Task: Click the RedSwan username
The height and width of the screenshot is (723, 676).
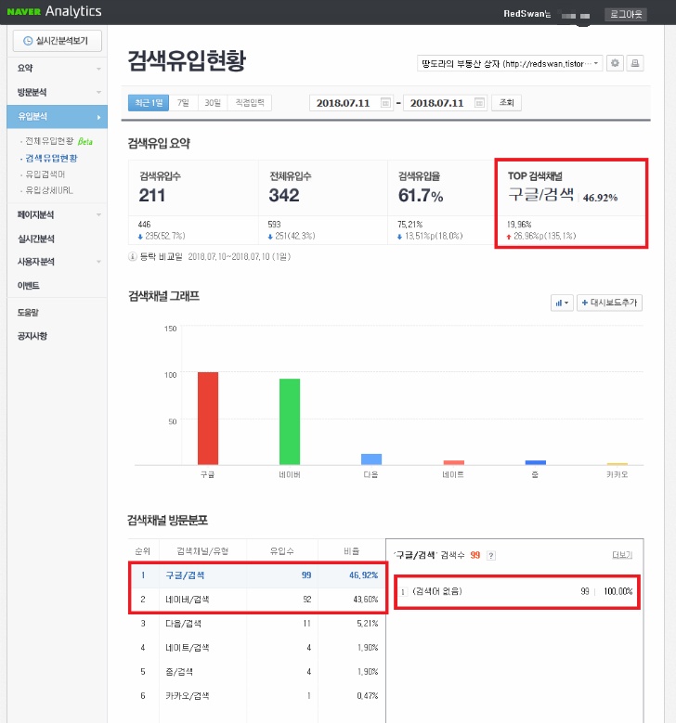Action: pos(526,14)
